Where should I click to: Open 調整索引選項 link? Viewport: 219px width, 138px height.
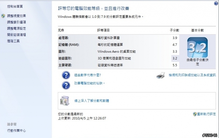pos(16,22)
